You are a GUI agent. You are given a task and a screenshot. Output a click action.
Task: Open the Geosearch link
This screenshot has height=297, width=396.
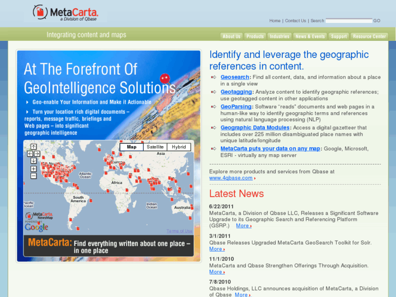[235, 77]
